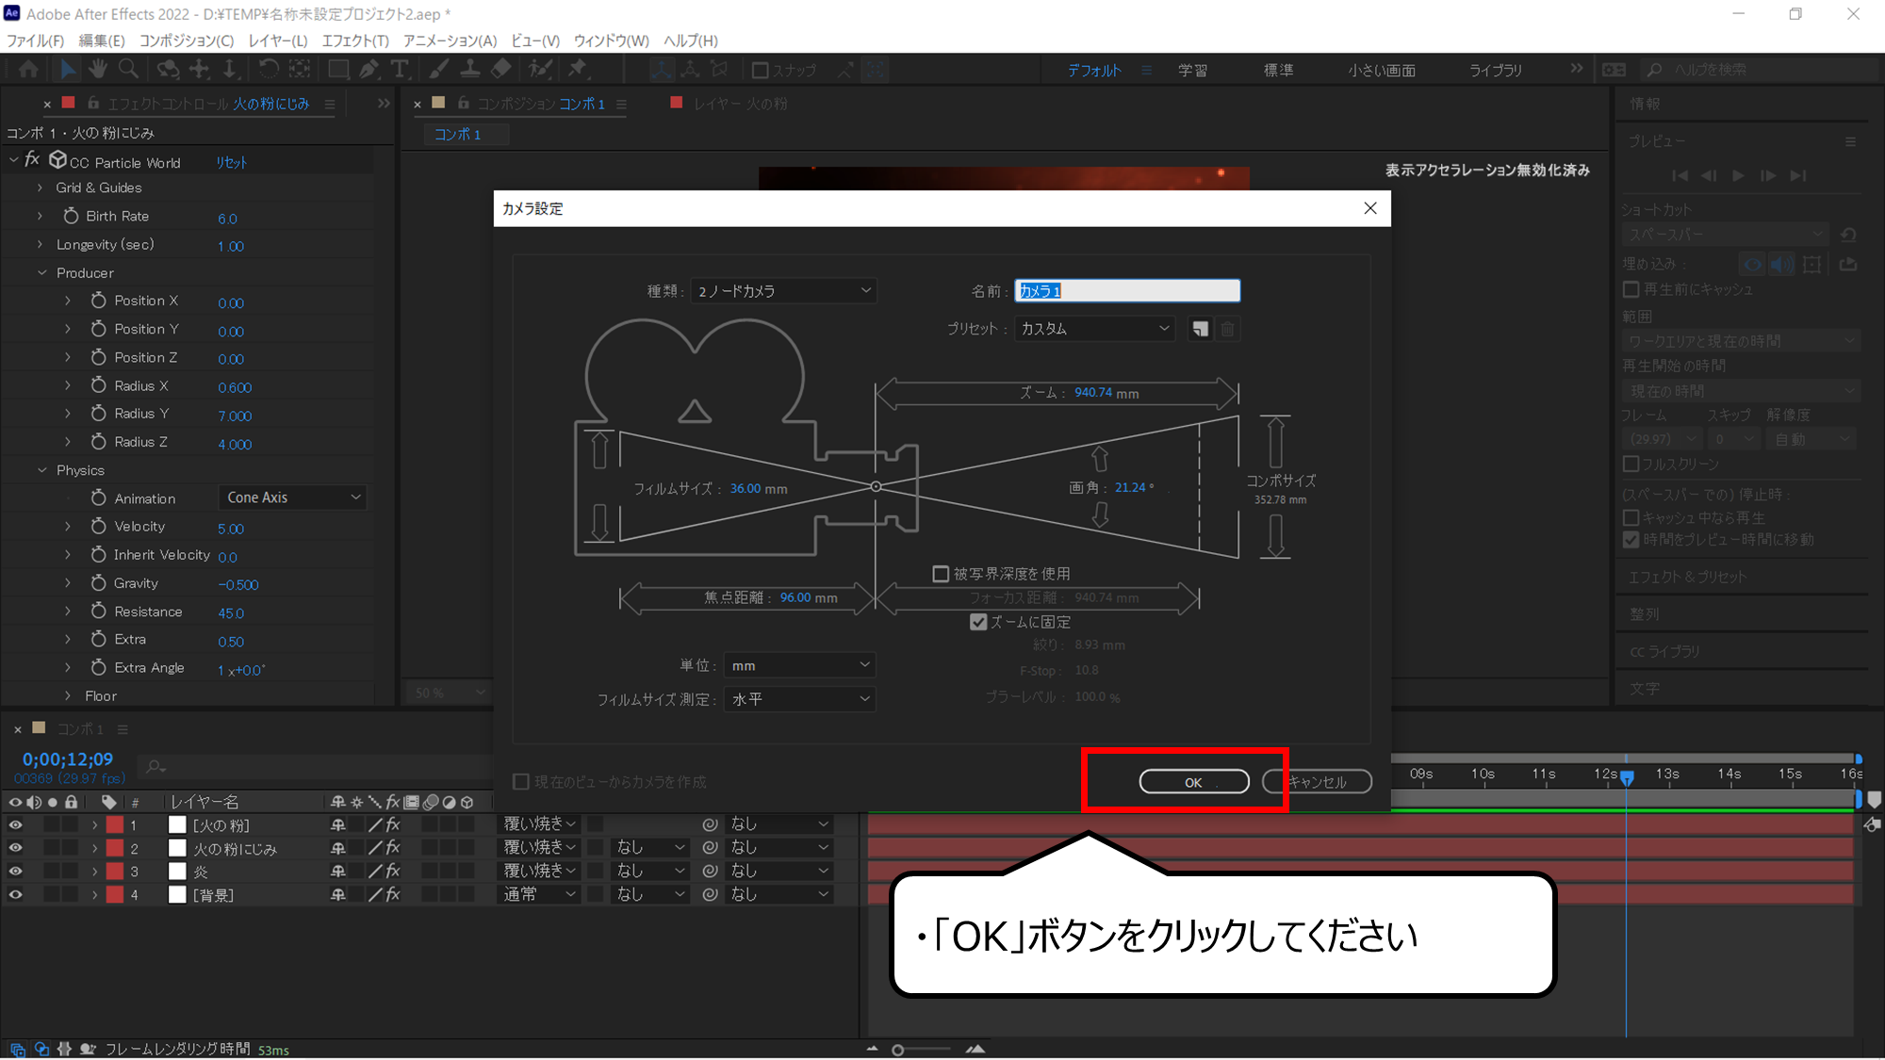
Task: Select the Dolly camera tool
Action: (x=229, y=69)
